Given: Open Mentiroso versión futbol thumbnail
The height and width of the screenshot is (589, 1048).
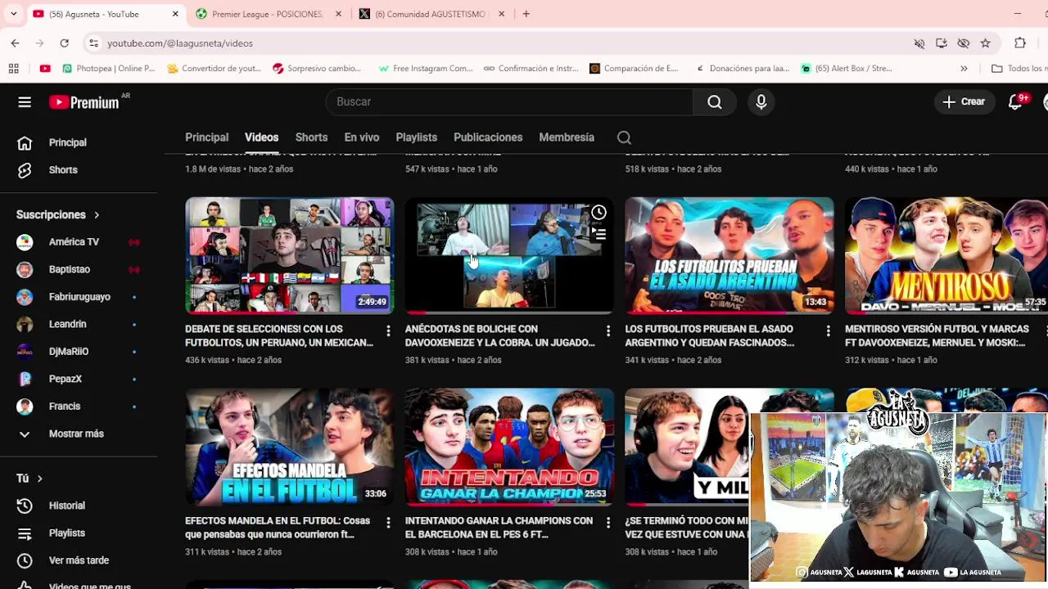Looking at the screenshot, I should tap(946, 256).
